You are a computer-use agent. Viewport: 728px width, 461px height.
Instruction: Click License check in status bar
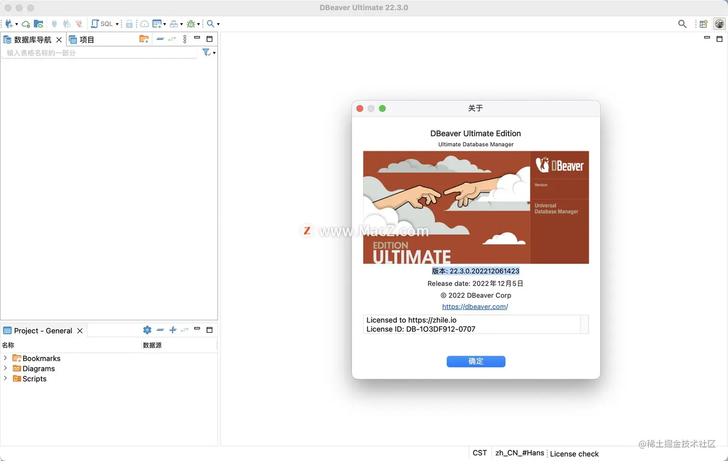coord(574,454)
